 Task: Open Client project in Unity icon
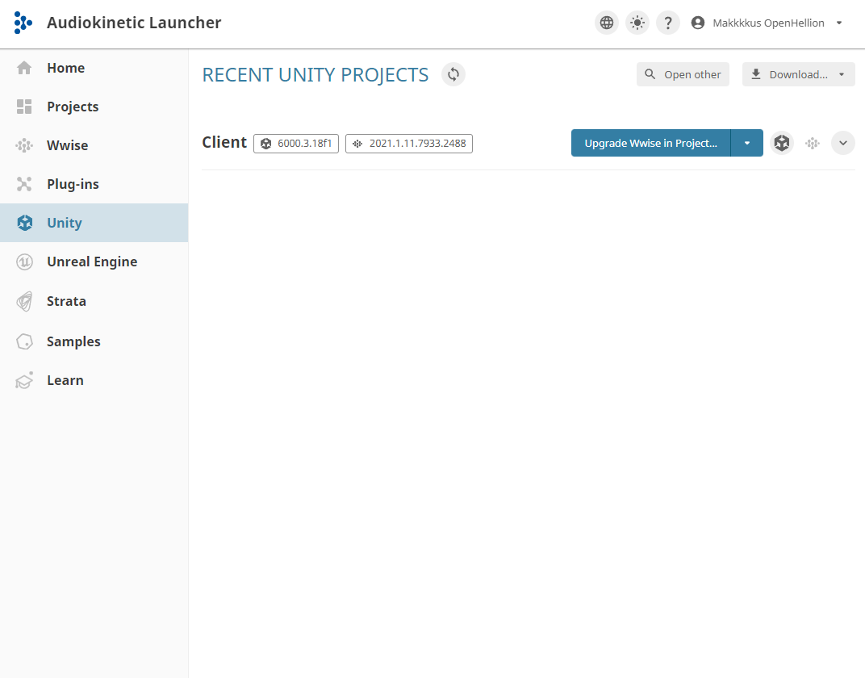tap(782, 143)
